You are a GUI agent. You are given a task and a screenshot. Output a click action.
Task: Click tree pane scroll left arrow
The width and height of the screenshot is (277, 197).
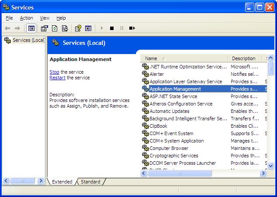coord(6,180)
